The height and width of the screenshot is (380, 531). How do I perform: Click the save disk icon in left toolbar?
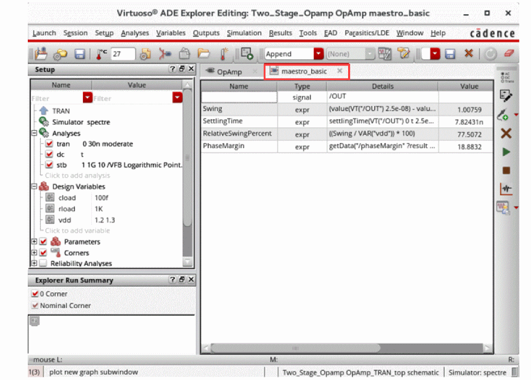80,54
